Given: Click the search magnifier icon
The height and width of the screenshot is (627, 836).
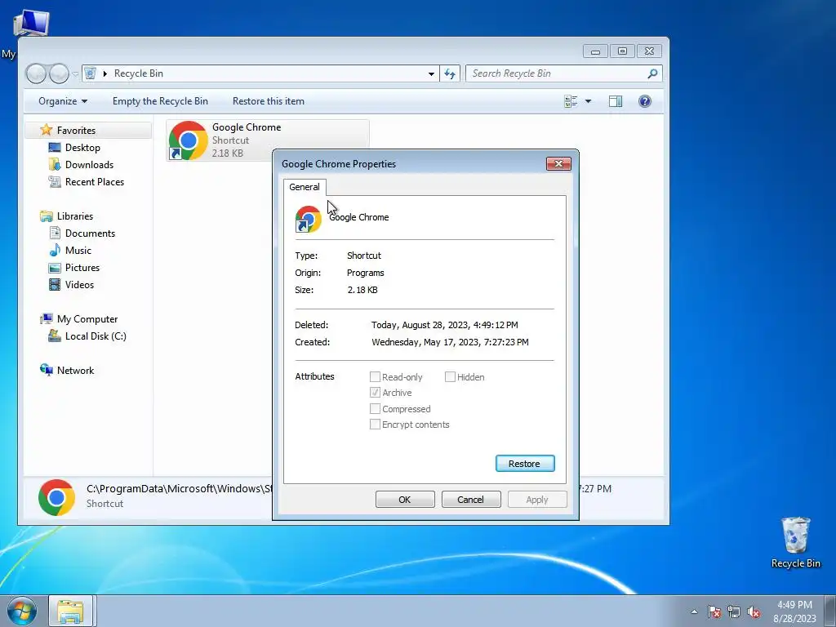Looking at the screenshot, I should tap(652, 73).
